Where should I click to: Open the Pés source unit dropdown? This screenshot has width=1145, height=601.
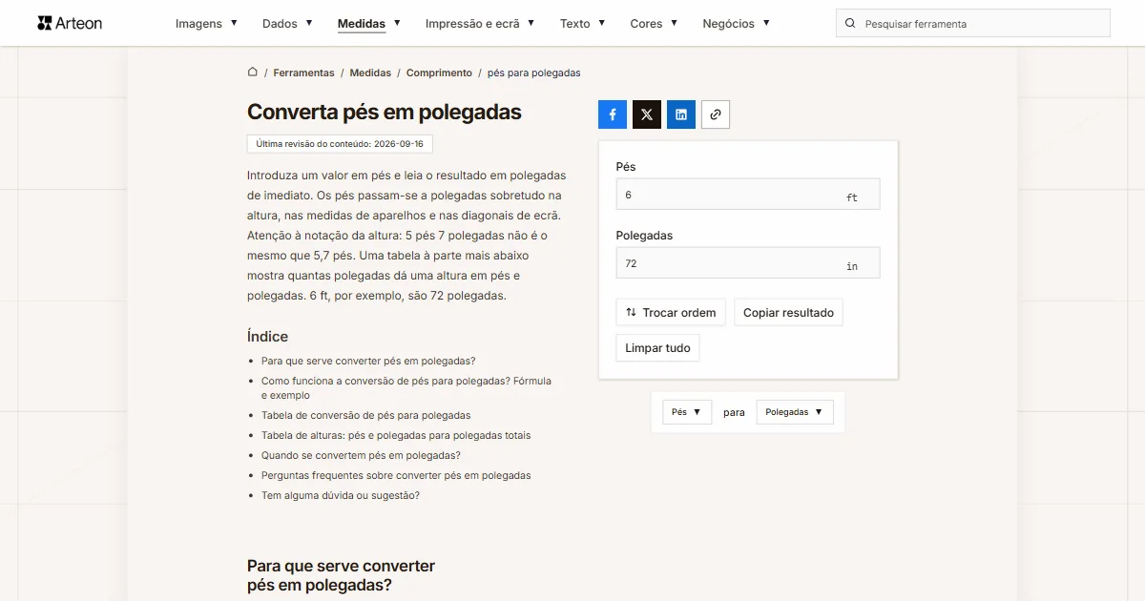[x=687, y=412]
